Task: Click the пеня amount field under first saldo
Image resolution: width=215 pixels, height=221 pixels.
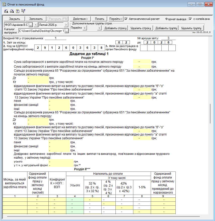Action: click(59, 101)
